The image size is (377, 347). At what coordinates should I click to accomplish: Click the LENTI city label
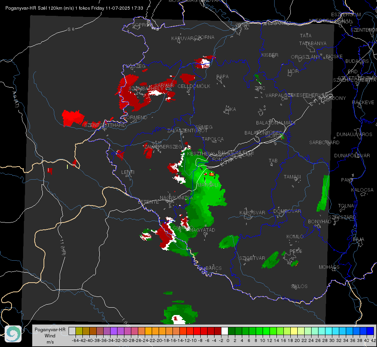[x=128, y=172]
